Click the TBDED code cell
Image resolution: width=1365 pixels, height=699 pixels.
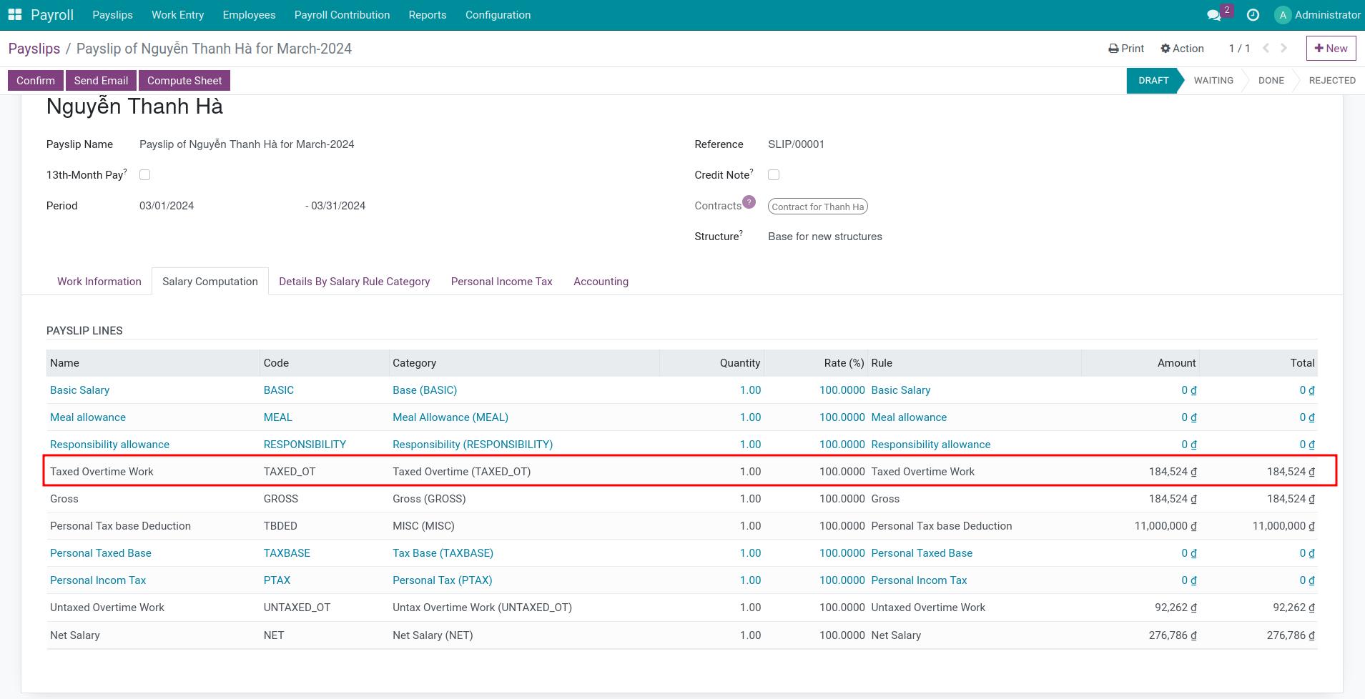point(280,526)
